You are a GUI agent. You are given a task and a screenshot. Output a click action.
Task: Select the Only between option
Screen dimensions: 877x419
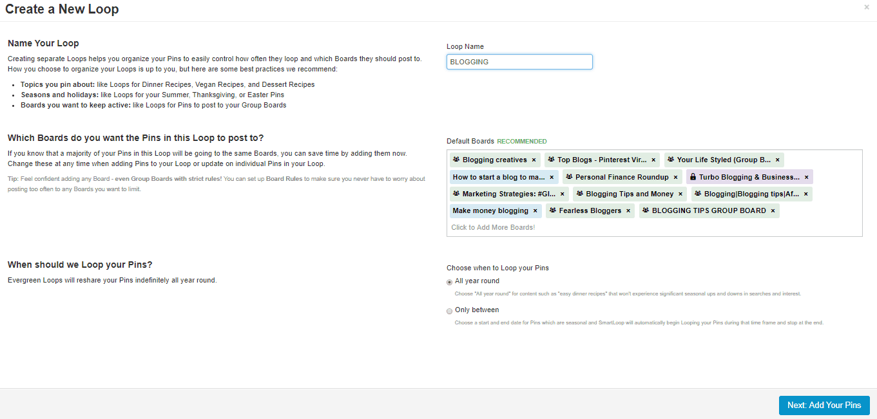[450, 311]
